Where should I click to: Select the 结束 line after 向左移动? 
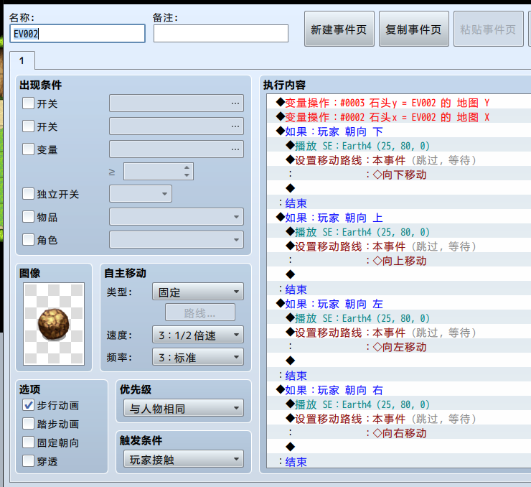[398, 375]
